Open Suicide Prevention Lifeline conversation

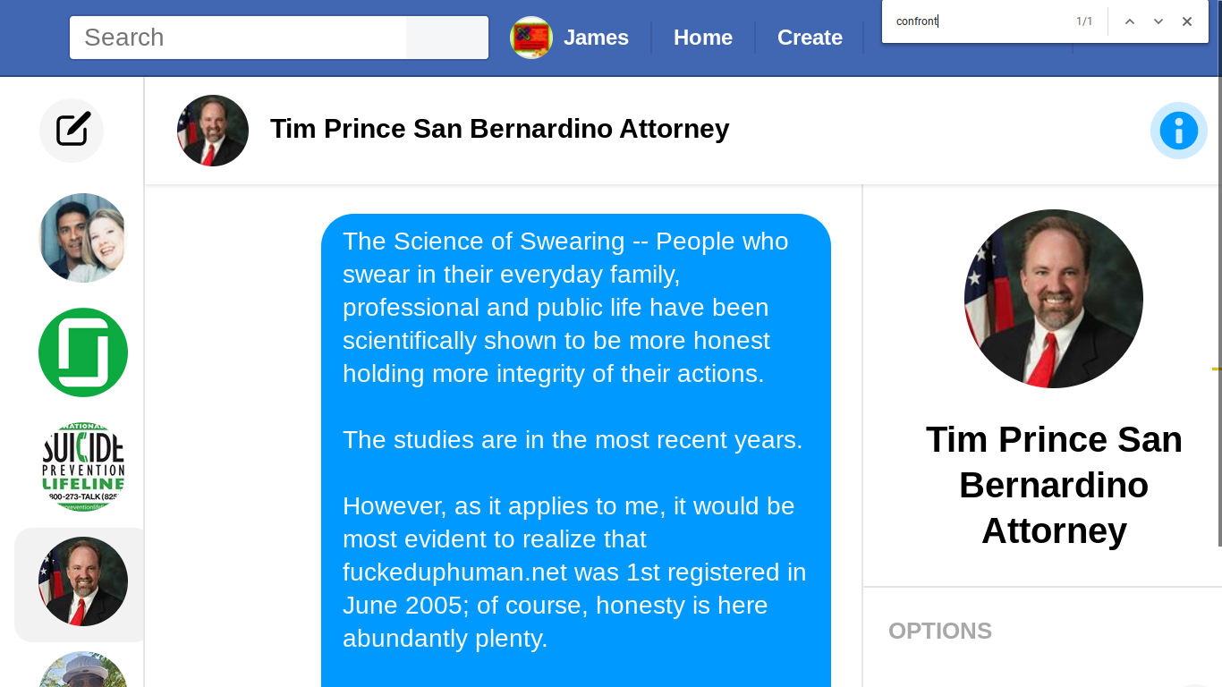(x=83, y=467)
